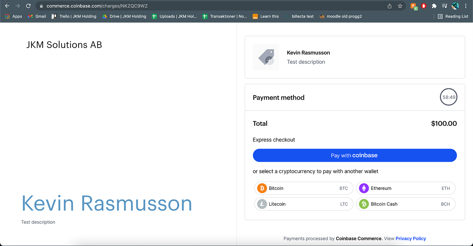Select Ethereum ETH as payment cryptocurrency
This screenshot has height=246, width=473.
point(406,188)
